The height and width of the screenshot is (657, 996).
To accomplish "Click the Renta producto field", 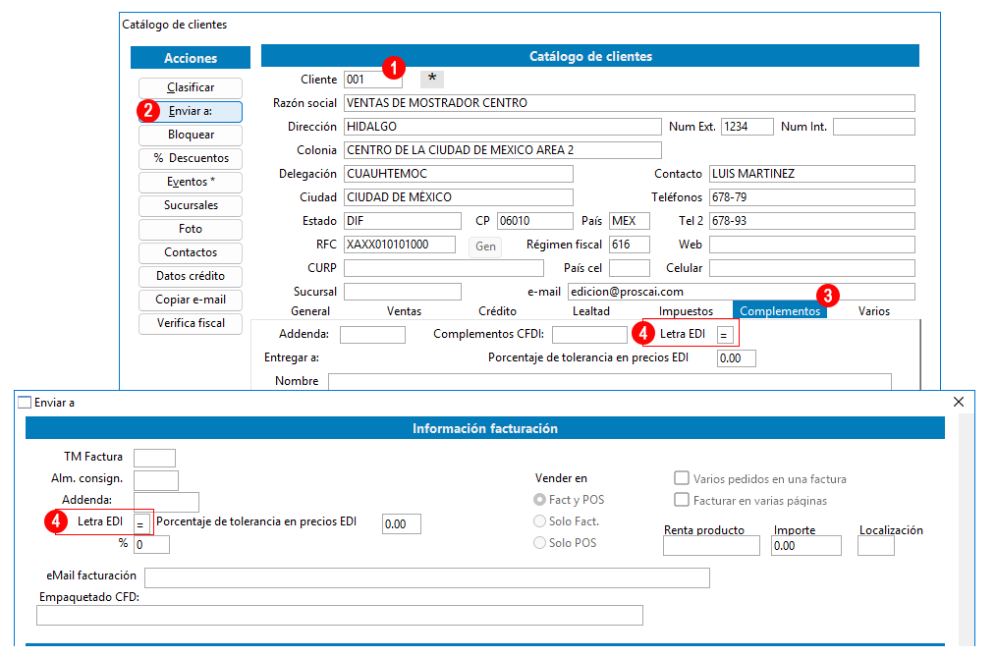I will pyautogui.click(x=711, y=546).
